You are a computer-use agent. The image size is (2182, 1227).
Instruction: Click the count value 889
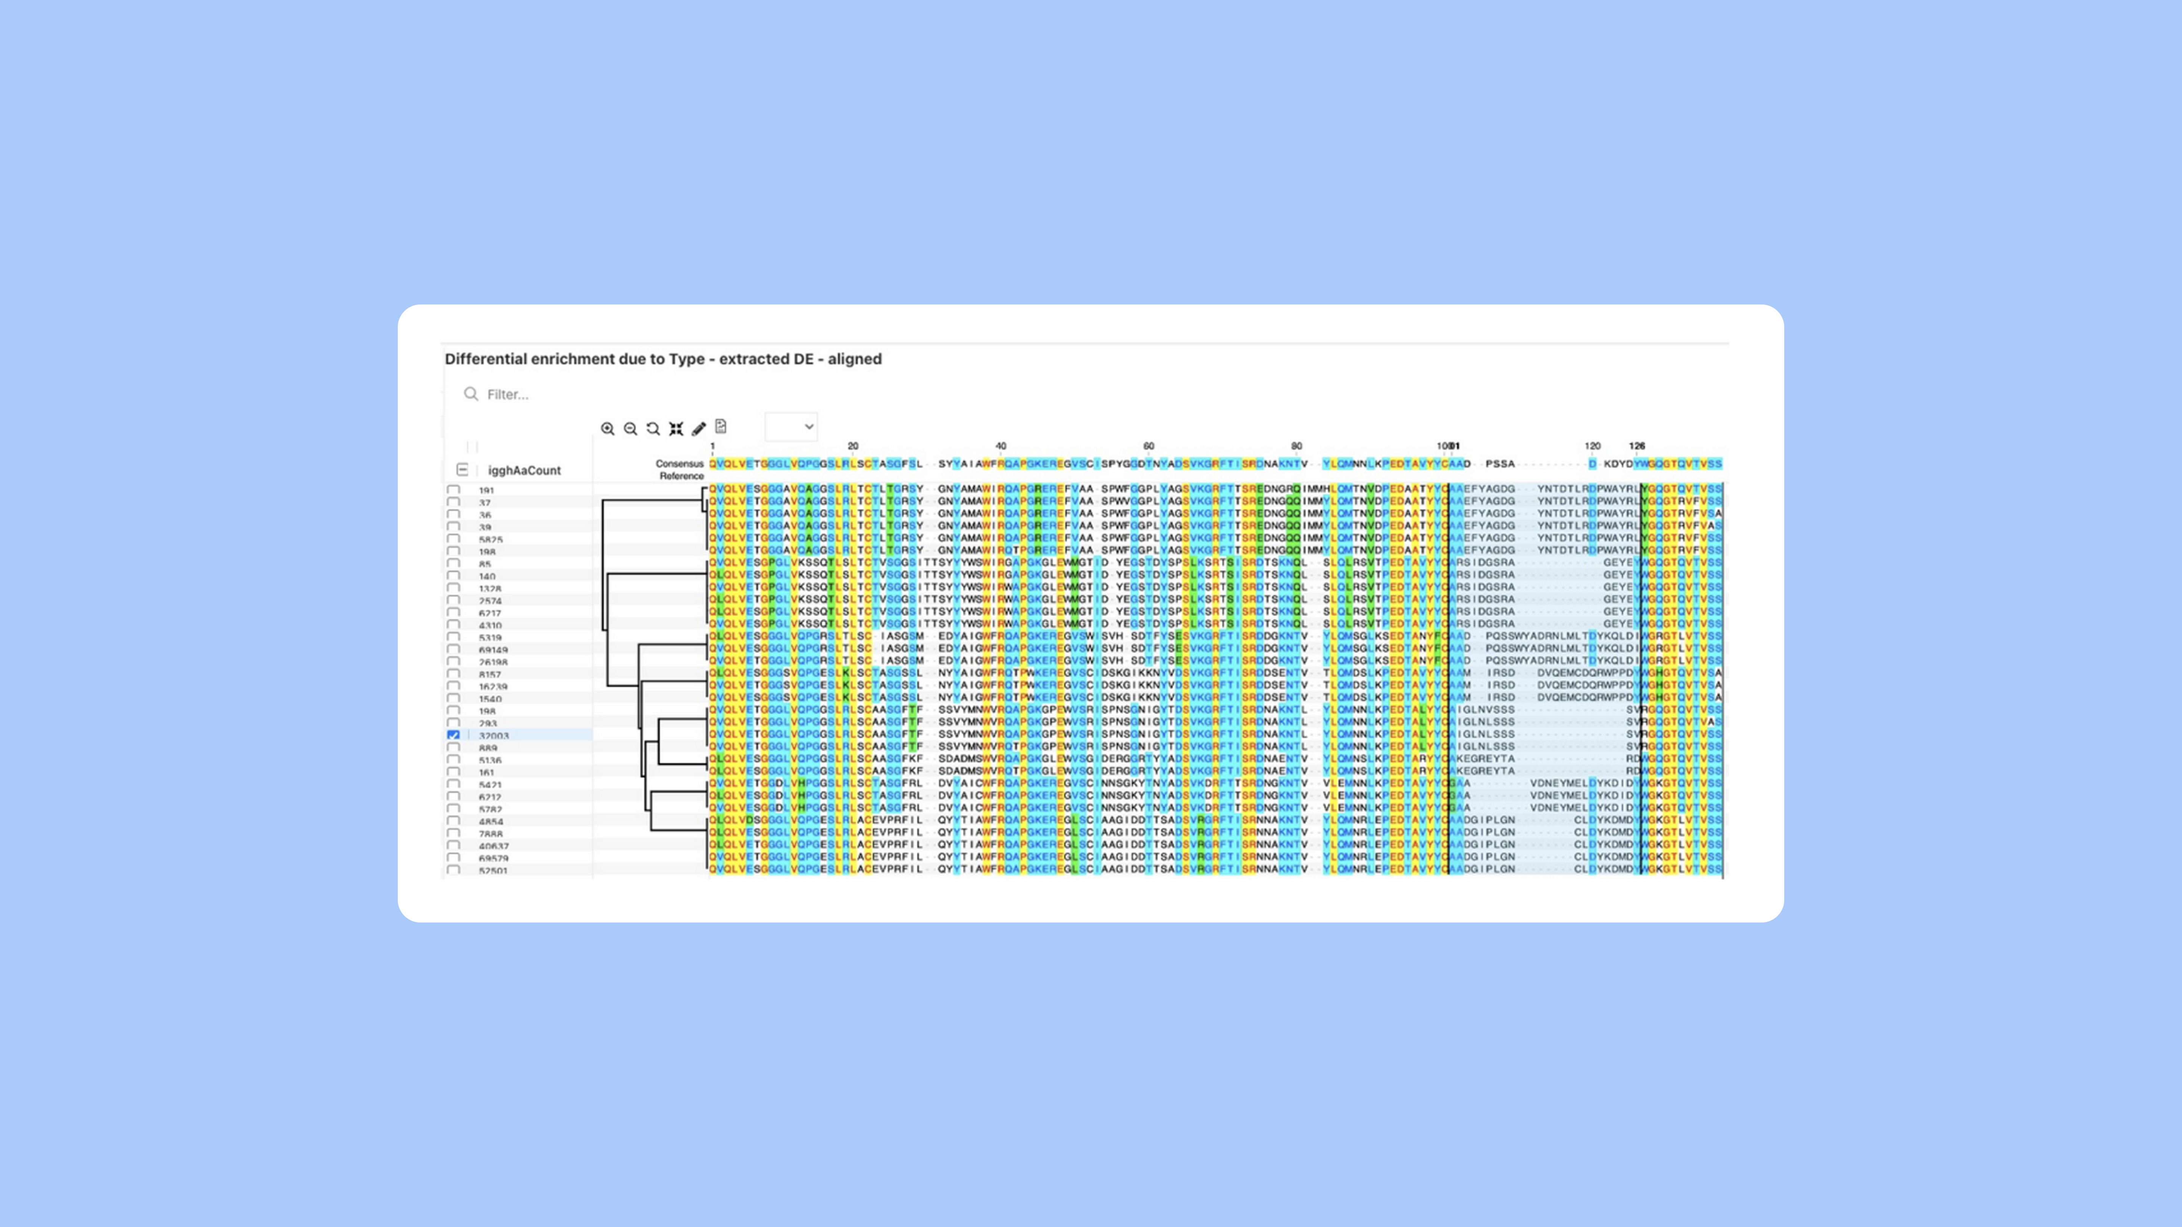[x=488, y=749]
